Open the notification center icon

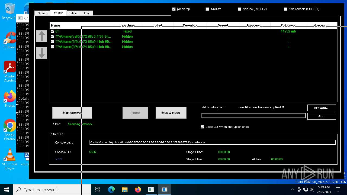(338, 190)
